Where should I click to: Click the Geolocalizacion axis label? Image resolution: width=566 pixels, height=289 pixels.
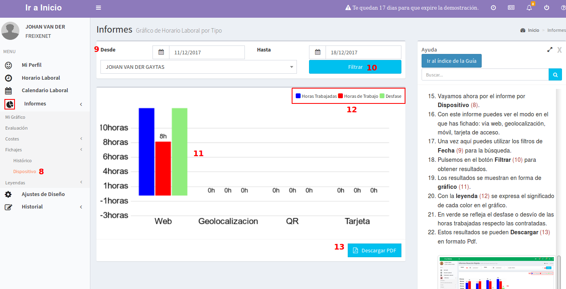228,221
